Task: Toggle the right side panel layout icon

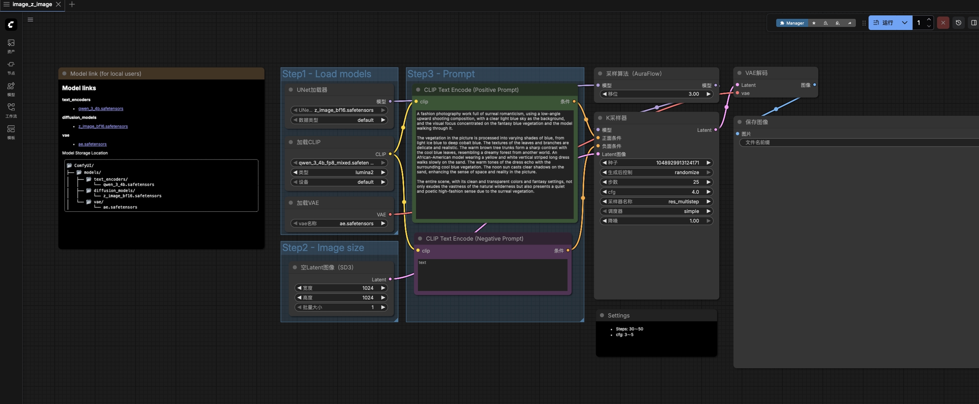Action: tap(973, 23)
